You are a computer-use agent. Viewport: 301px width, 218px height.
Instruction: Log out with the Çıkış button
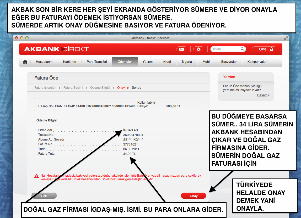point(265,49)
